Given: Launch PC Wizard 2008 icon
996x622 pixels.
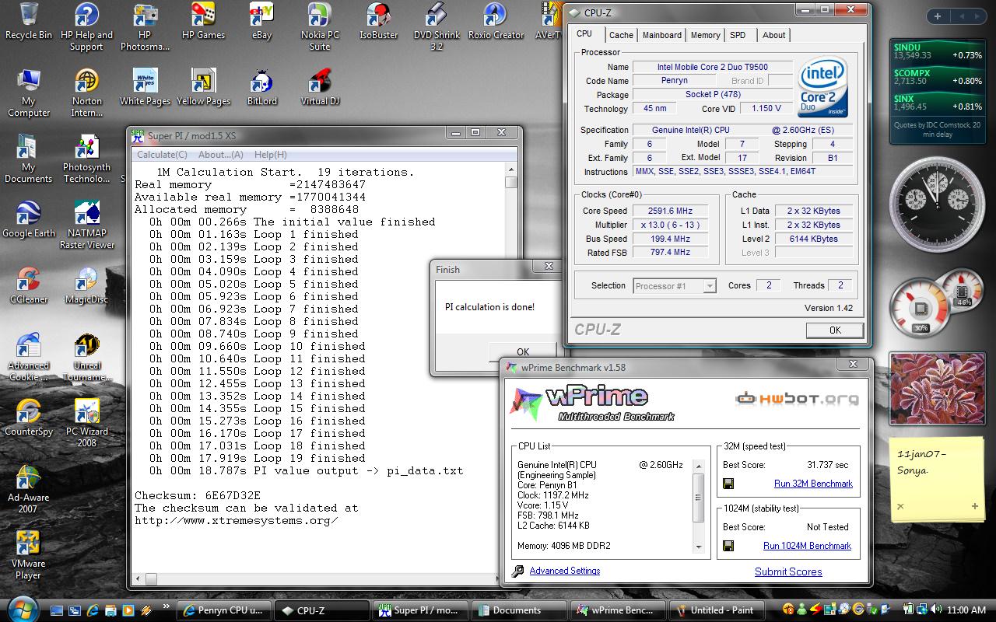Looking at the screenshot, I should [x=86, y=423].
